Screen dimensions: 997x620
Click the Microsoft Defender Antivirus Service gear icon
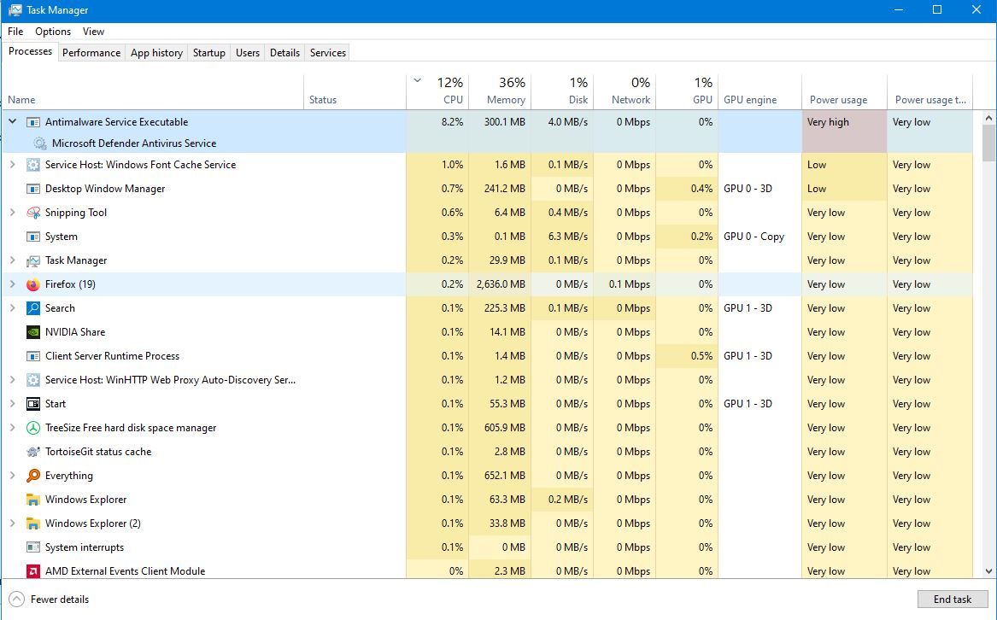click(39, 143)
